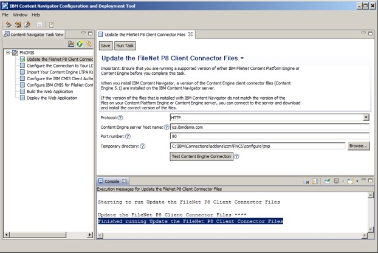
Task: Click the Content Navigator Task View tab icon
Action: pyautogui.click(x=7, y=34)
